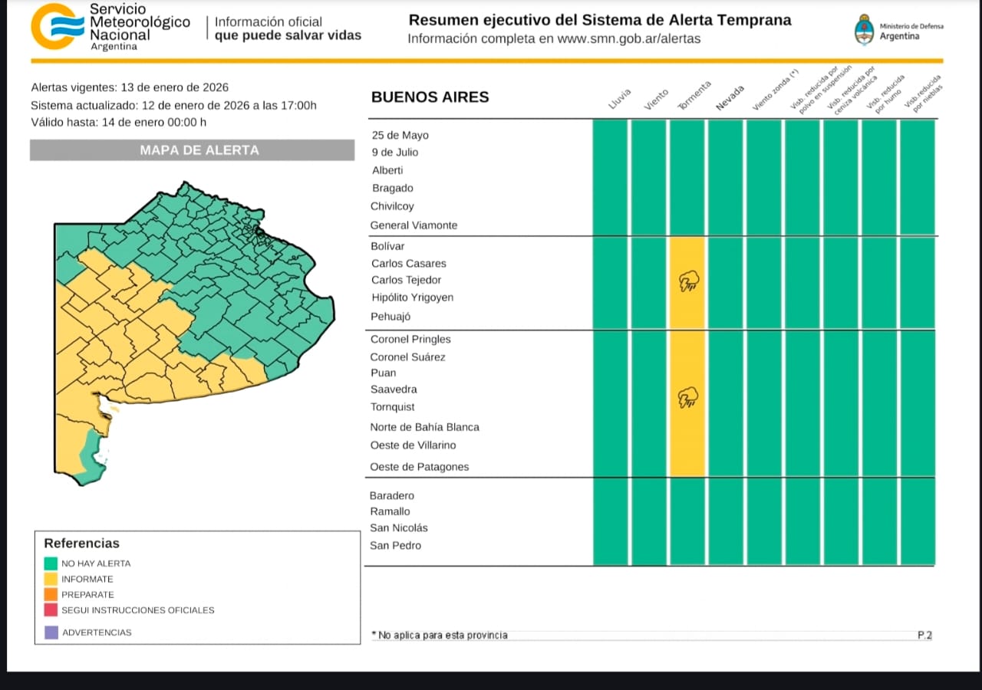The image size is (982, 690).
Task: Click the Lluvia column header
Action: click(619, 100)
